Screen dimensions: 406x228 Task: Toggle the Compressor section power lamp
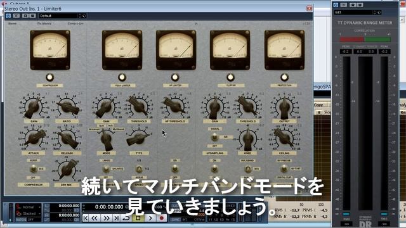coord(49,77)
